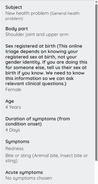Click the scrollbar up arrow
The height and width of the screenshot is (184, 98).
[96, 2]
